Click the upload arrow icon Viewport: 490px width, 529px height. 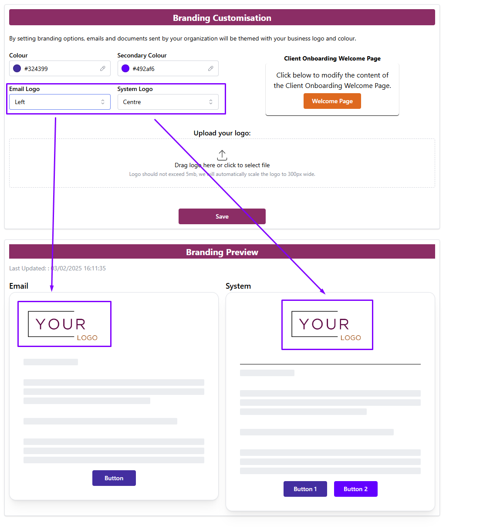pyautogui.click(x=222, y=155)
